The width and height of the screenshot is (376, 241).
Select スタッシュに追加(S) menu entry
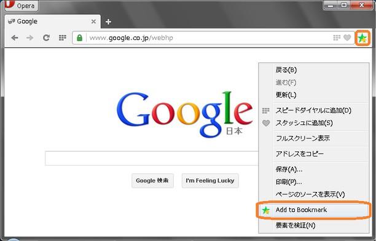click(x=314, y=123)
